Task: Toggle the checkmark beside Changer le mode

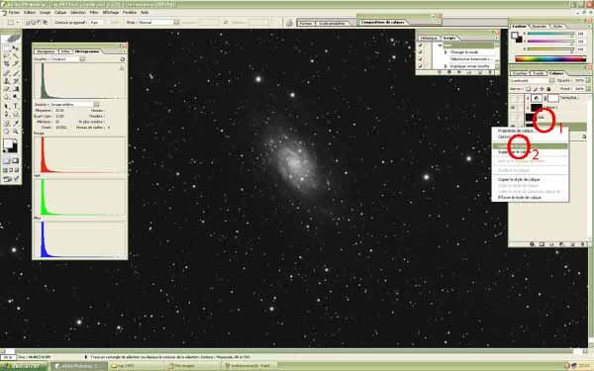Action: coord(421,52)
